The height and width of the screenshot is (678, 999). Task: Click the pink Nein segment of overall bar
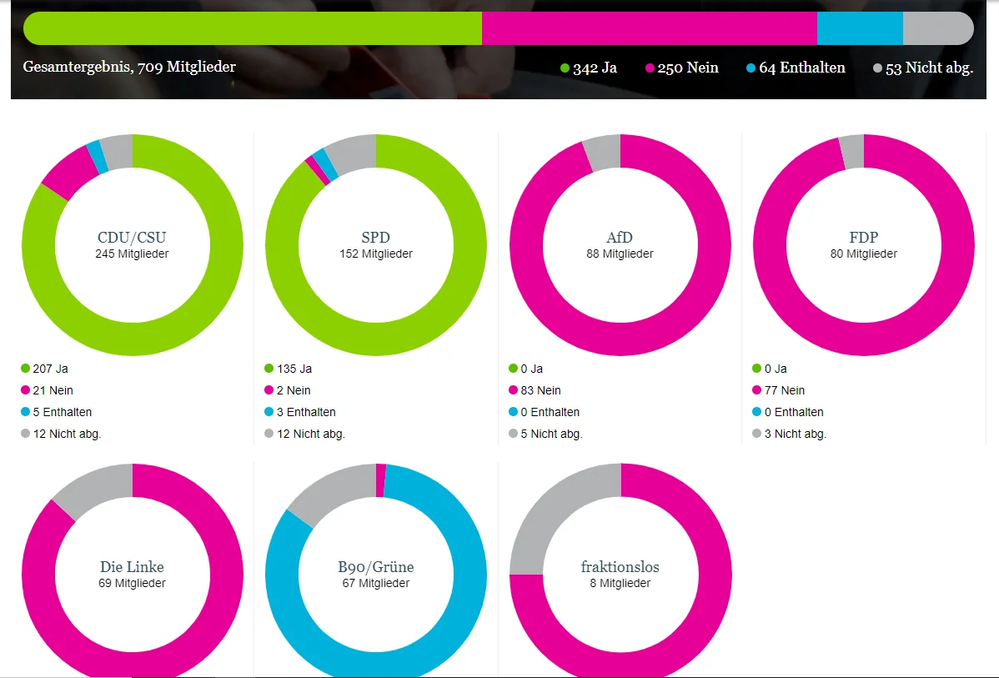pos(649,28)
